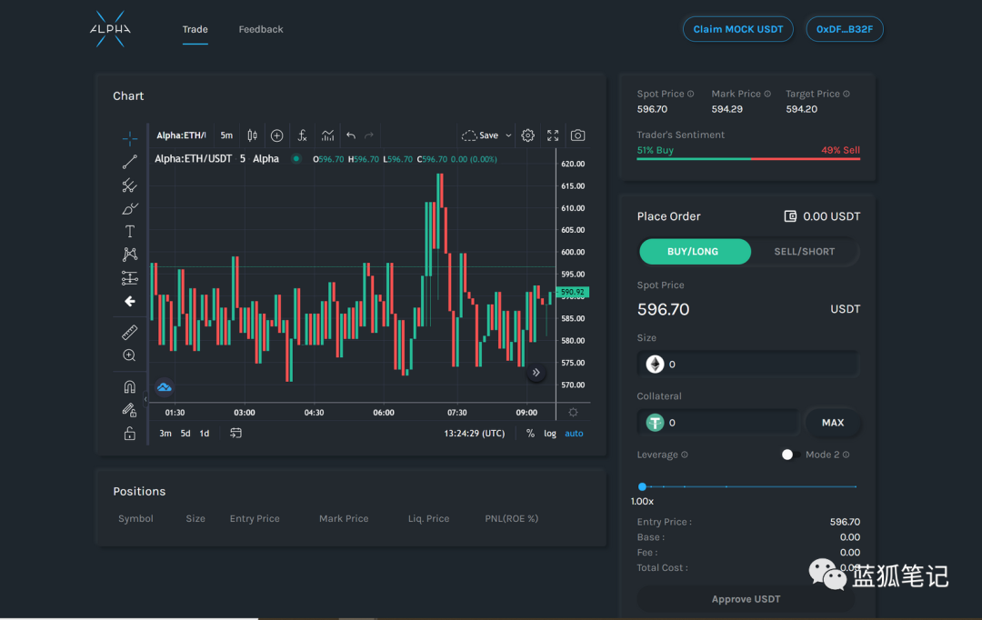Select BUY/LONG order side

pyautogui.click(x=695, y=252)
